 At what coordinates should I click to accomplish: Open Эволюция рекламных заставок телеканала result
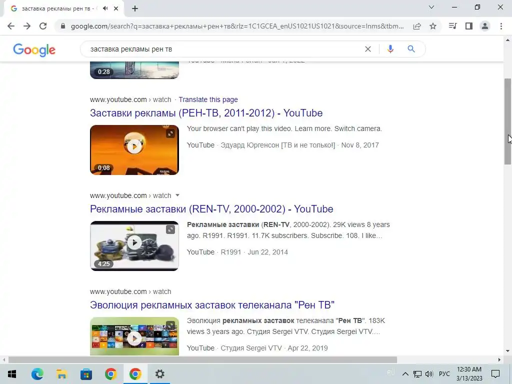point(212,305)
